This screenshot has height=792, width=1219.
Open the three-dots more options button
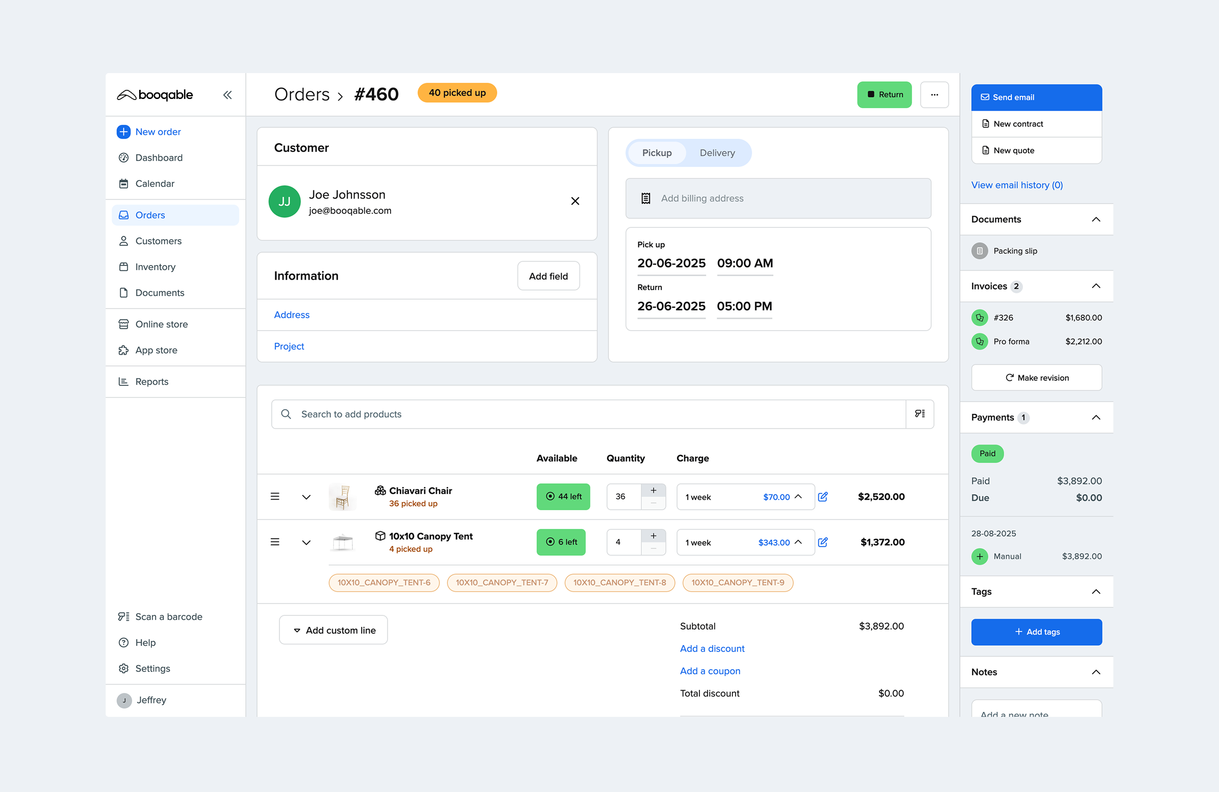click(934, 95)
